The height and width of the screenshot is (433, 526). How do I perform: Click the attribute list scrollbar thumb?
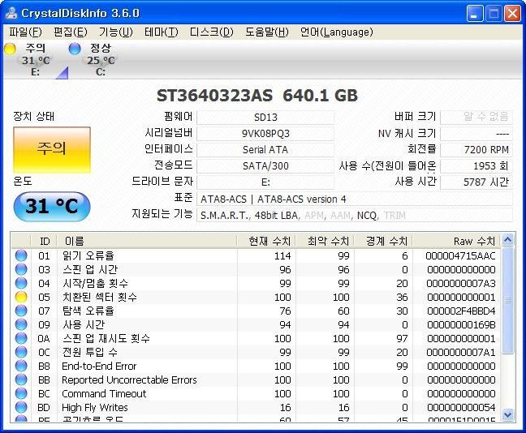click(x=507, y=300)
